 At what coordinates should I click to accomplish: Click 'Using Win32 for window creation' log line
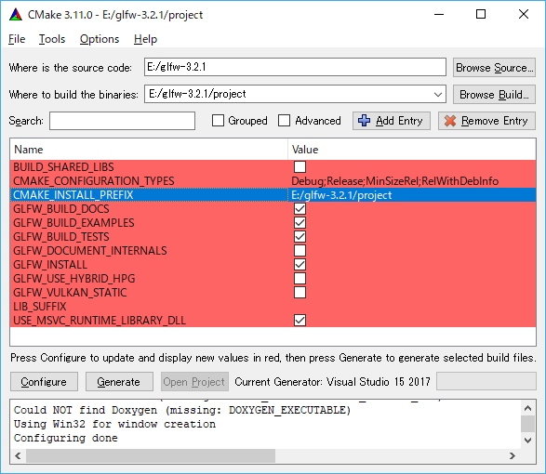coord(114,424)
